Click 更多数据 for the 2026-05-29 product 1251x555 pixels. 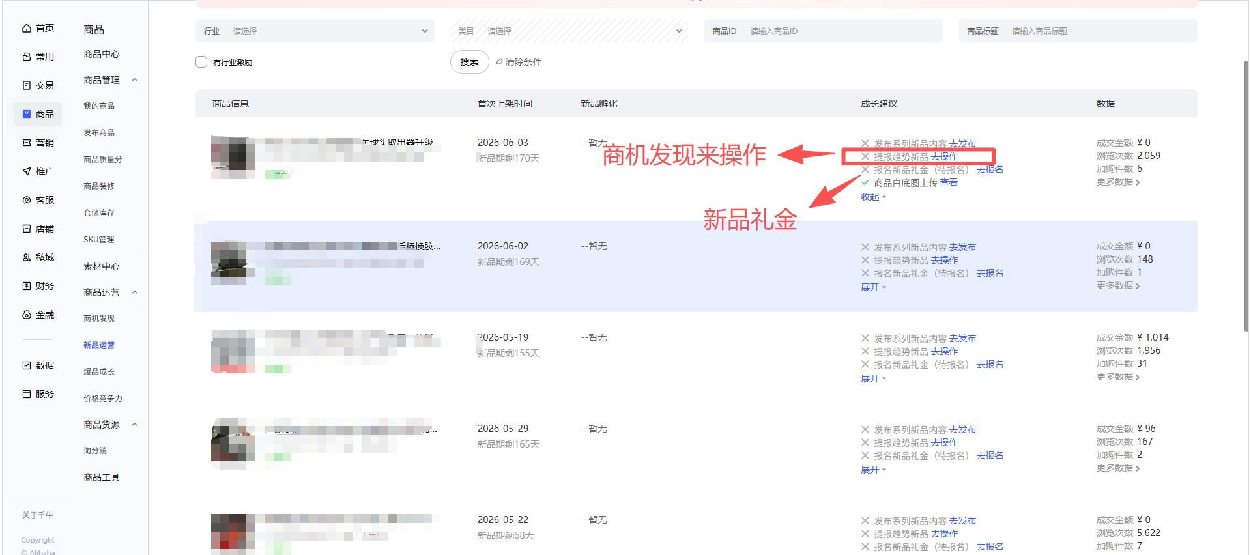point(1118,468)
